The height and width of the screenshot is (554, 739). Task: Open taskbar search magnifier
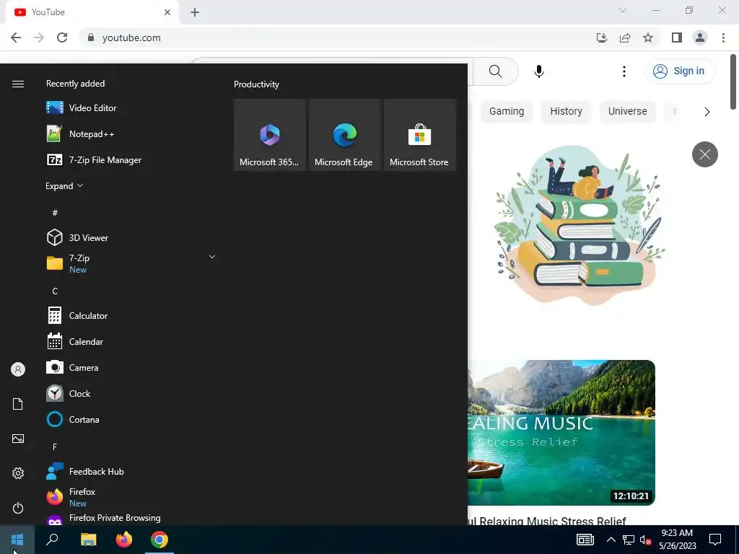52,540
